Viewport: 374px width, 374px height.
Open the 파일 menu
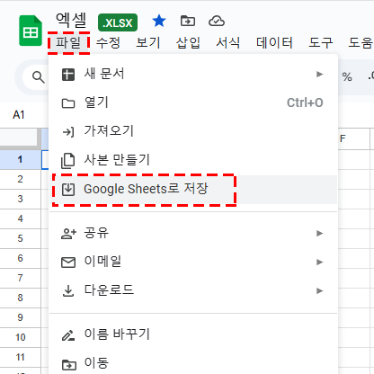[68, 43]
